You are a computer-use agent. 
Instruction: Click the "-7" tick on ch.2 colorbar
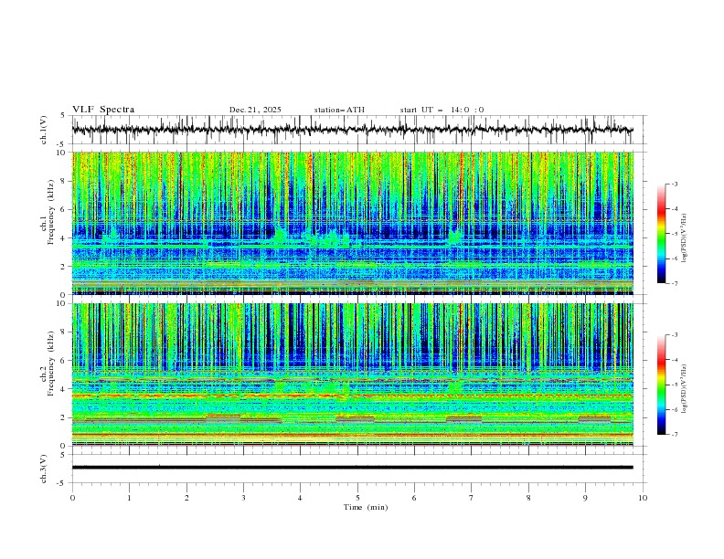[x=675, y=435]
